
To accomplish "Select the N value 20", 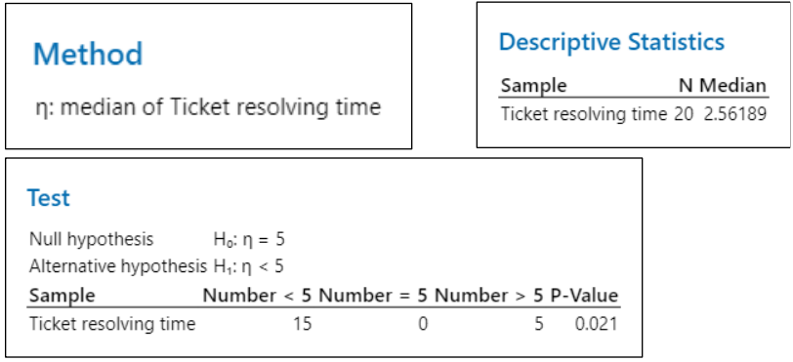I will [684, 114].
